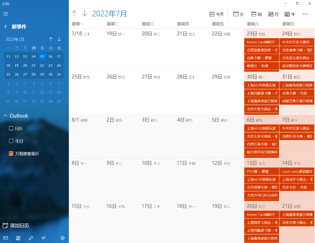Switch to Mail app icon
The height and width of the screenshot is (243, 315).
tap(5, 238)
